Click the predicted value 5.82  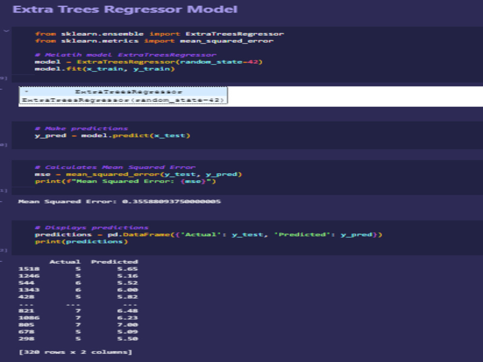pyautogui.click(x=128, y=297)
